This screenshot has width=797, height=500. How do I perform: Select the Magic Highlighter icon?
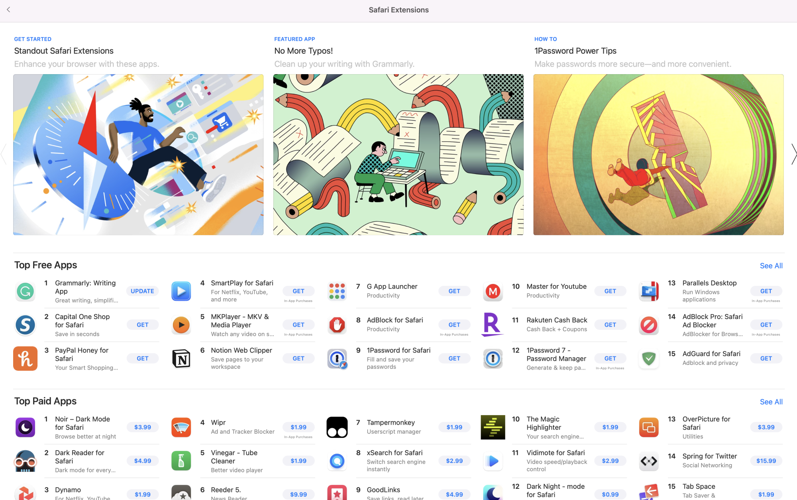[493, 427]
